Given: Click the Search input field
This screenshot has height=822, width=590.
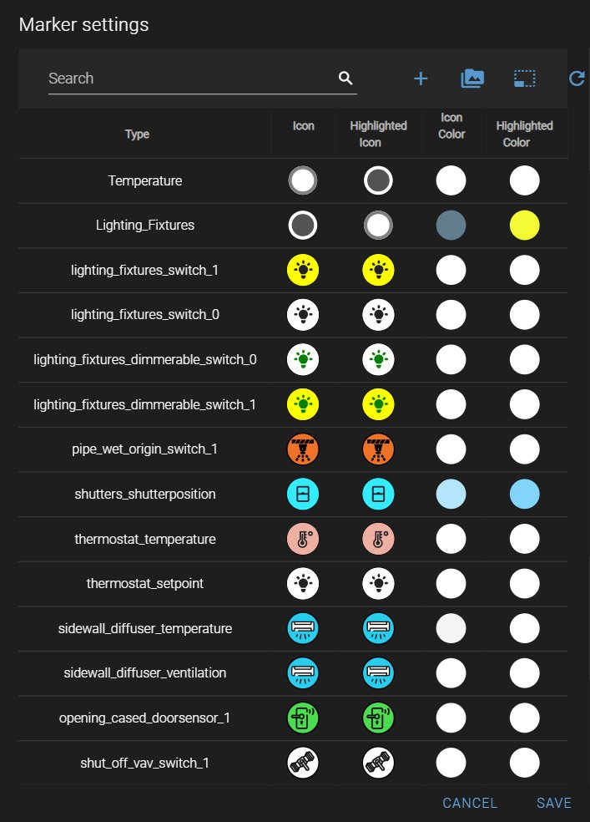Looking at the screenshot, I should click(192, 79).
